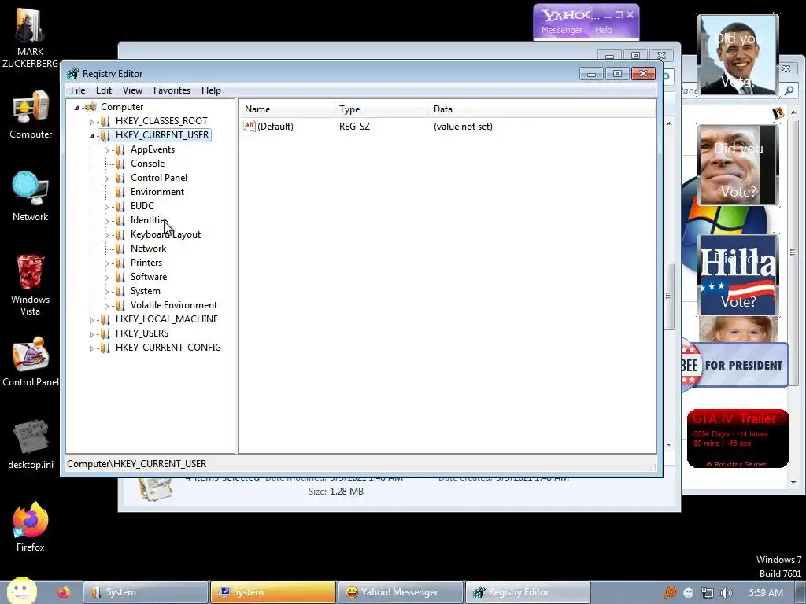
Task: Click the GTA:IV Trailer countdown gadget
Action: [738, 438]
